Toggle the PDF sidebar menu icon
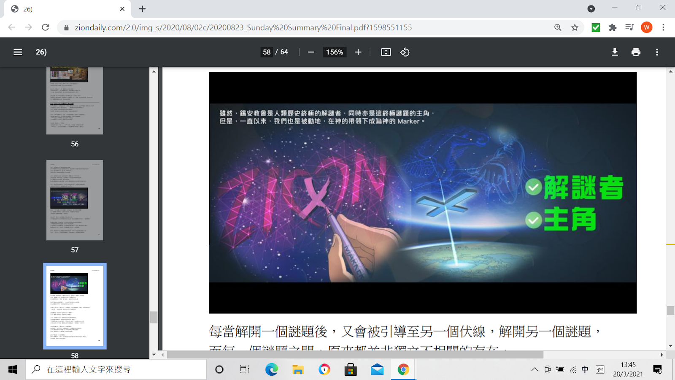 click(x=18, y=52)
